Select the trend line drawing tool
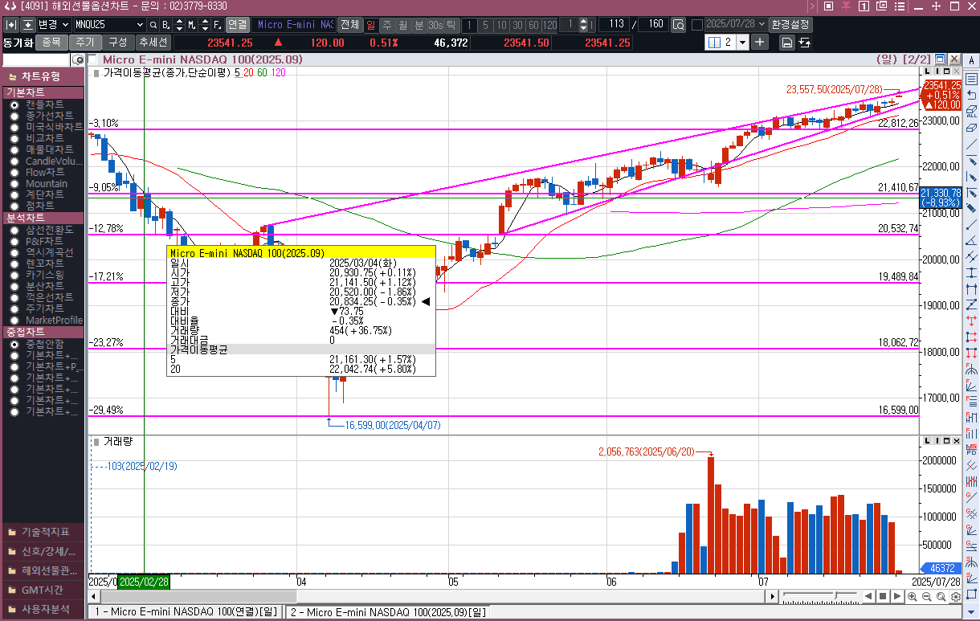980x621 pixels. pyautogui.click(x=972, y=144)
